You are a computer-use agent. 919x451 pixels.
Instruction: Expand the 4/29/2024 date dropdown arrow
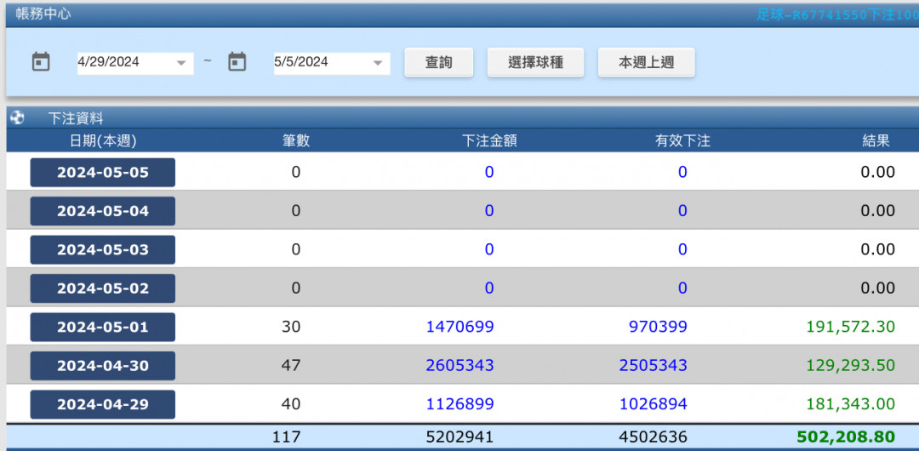point(181,63)
